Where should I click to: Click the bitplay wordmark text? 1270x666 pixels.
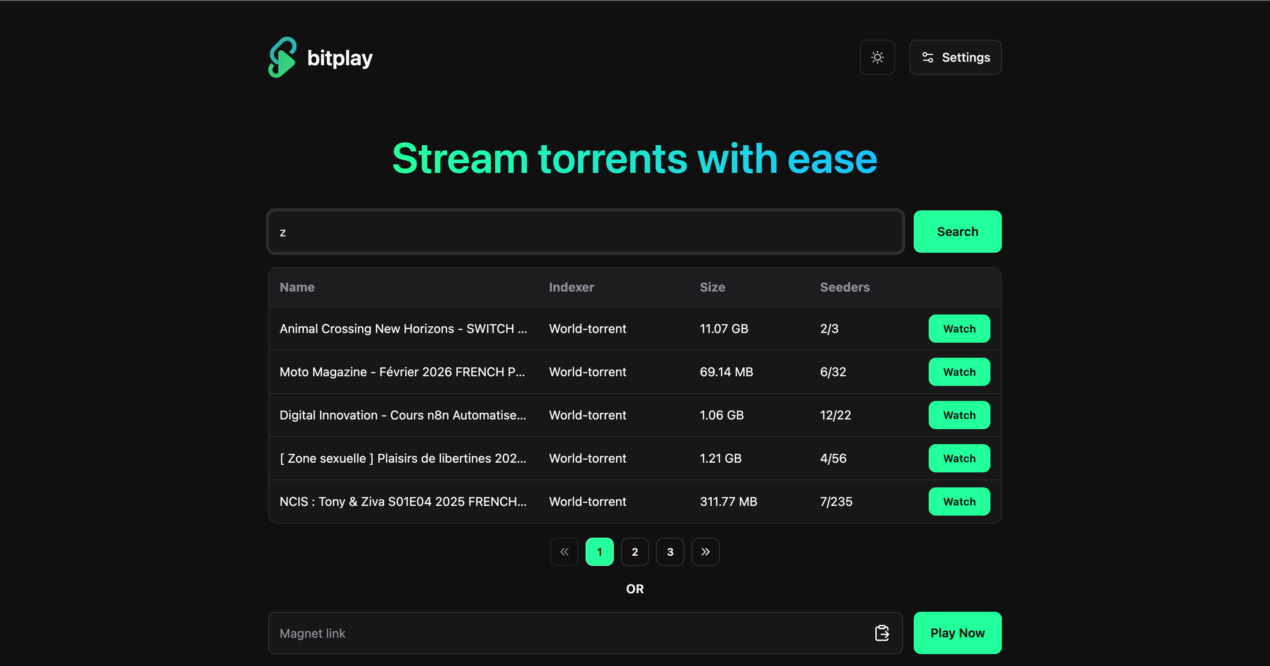tap(340, 58)
